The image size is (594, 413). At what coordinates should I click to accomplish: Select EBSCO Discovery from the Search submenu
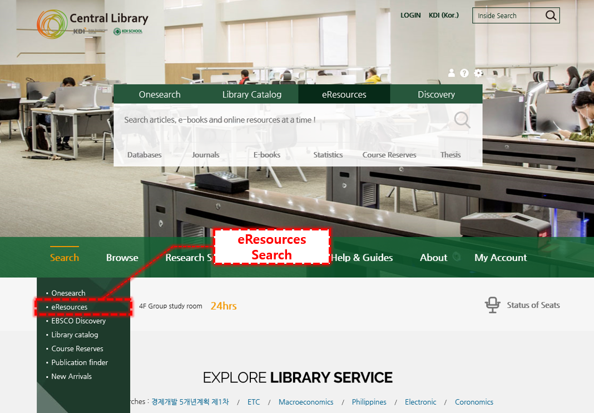pyautogui.click(x=78, y=321)
